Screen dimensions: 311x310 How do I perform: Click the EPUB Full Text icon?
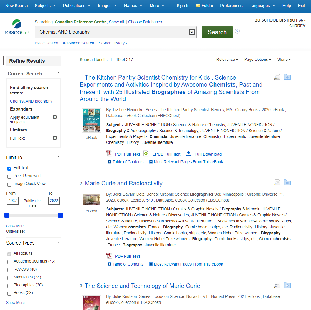(x=146, y=154)
